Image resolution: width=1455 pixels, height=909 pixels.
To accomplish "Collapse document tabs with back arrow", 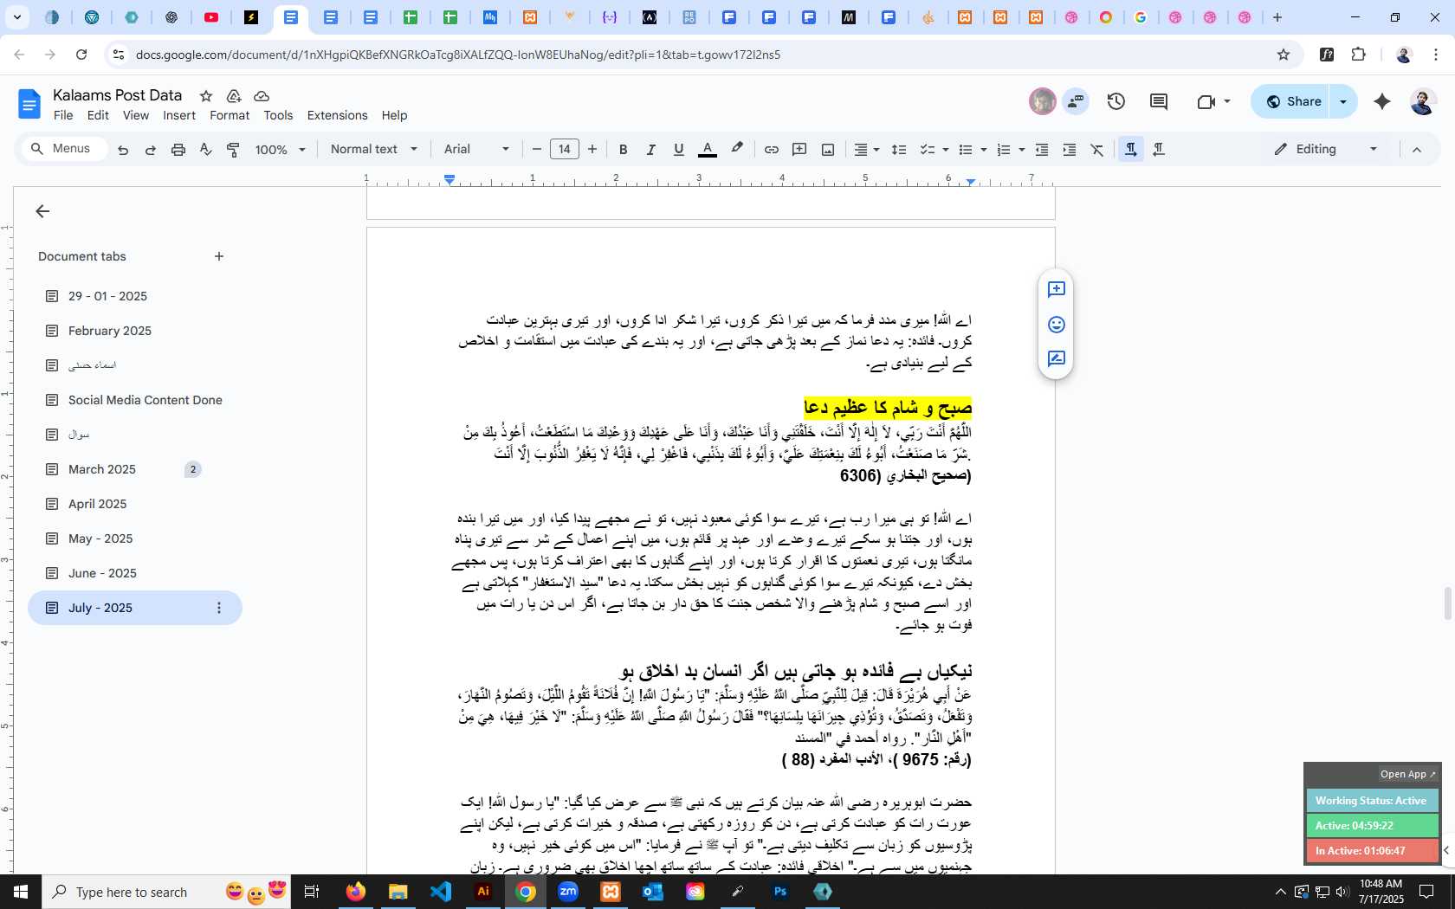I will 42,211.
